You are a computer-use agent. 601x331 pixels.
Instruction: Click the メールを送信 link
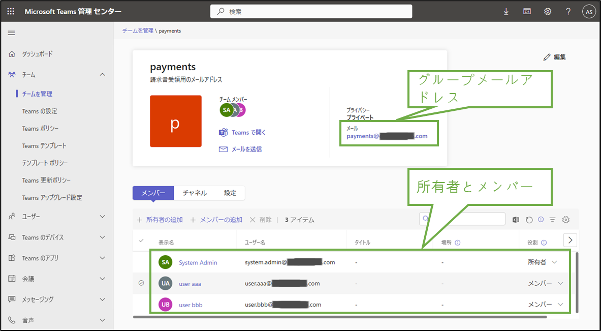pos(247,149)
